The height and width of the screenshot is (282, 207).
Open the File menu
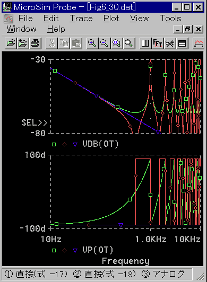(25, 19)
